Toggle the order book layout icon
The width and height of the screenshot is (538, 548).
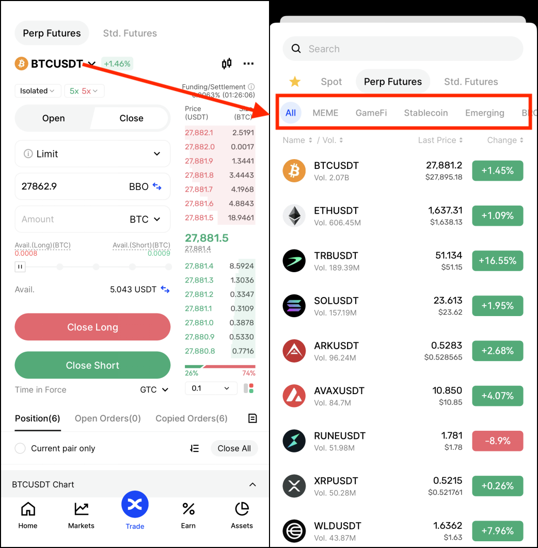coord(248,388)
